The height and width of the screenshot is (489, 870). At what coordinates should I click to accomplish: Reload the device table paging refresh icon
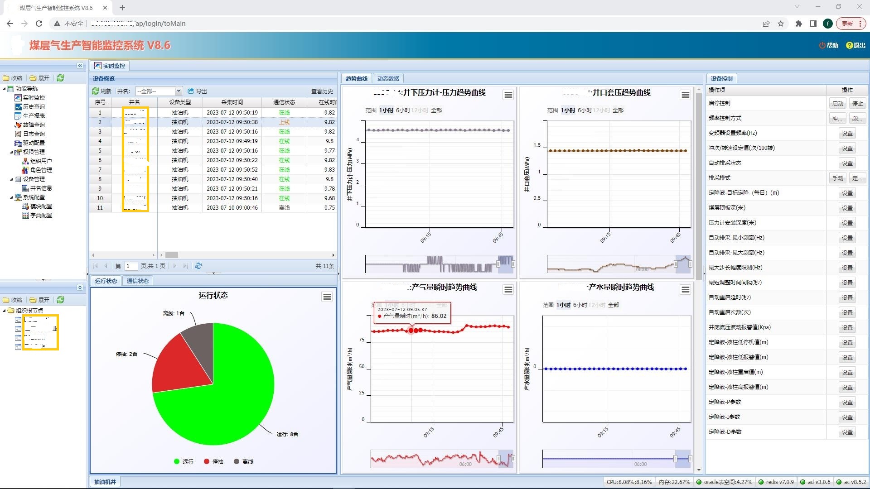[x=198, y=266]
